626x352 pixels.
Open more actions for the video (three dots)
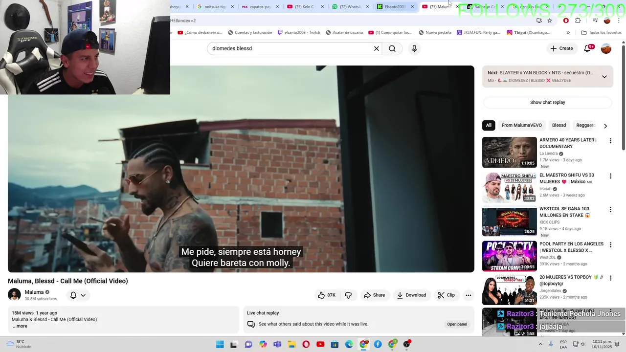(468, 295)
